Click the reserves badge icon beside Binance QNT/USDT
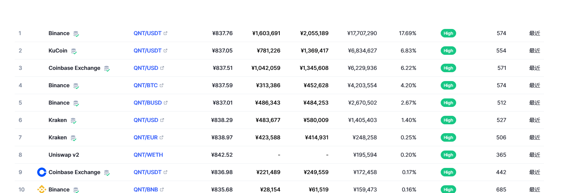 (x=76, y=34)
